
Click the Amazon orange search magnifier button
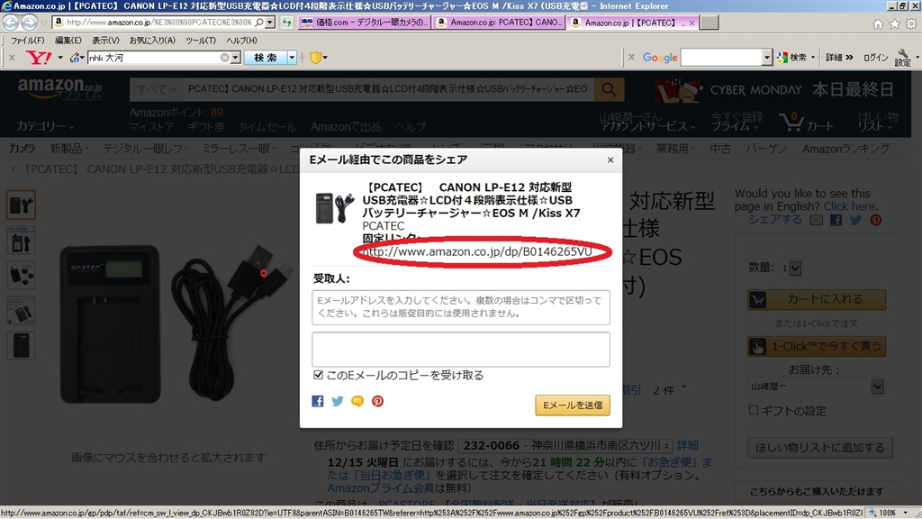(610, 89)
